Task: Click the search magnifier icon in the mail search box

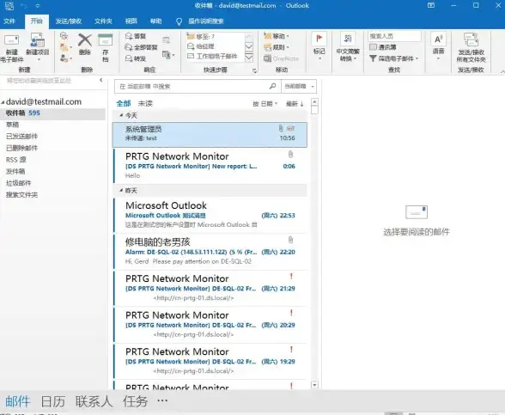Action: tap(272, 86)
